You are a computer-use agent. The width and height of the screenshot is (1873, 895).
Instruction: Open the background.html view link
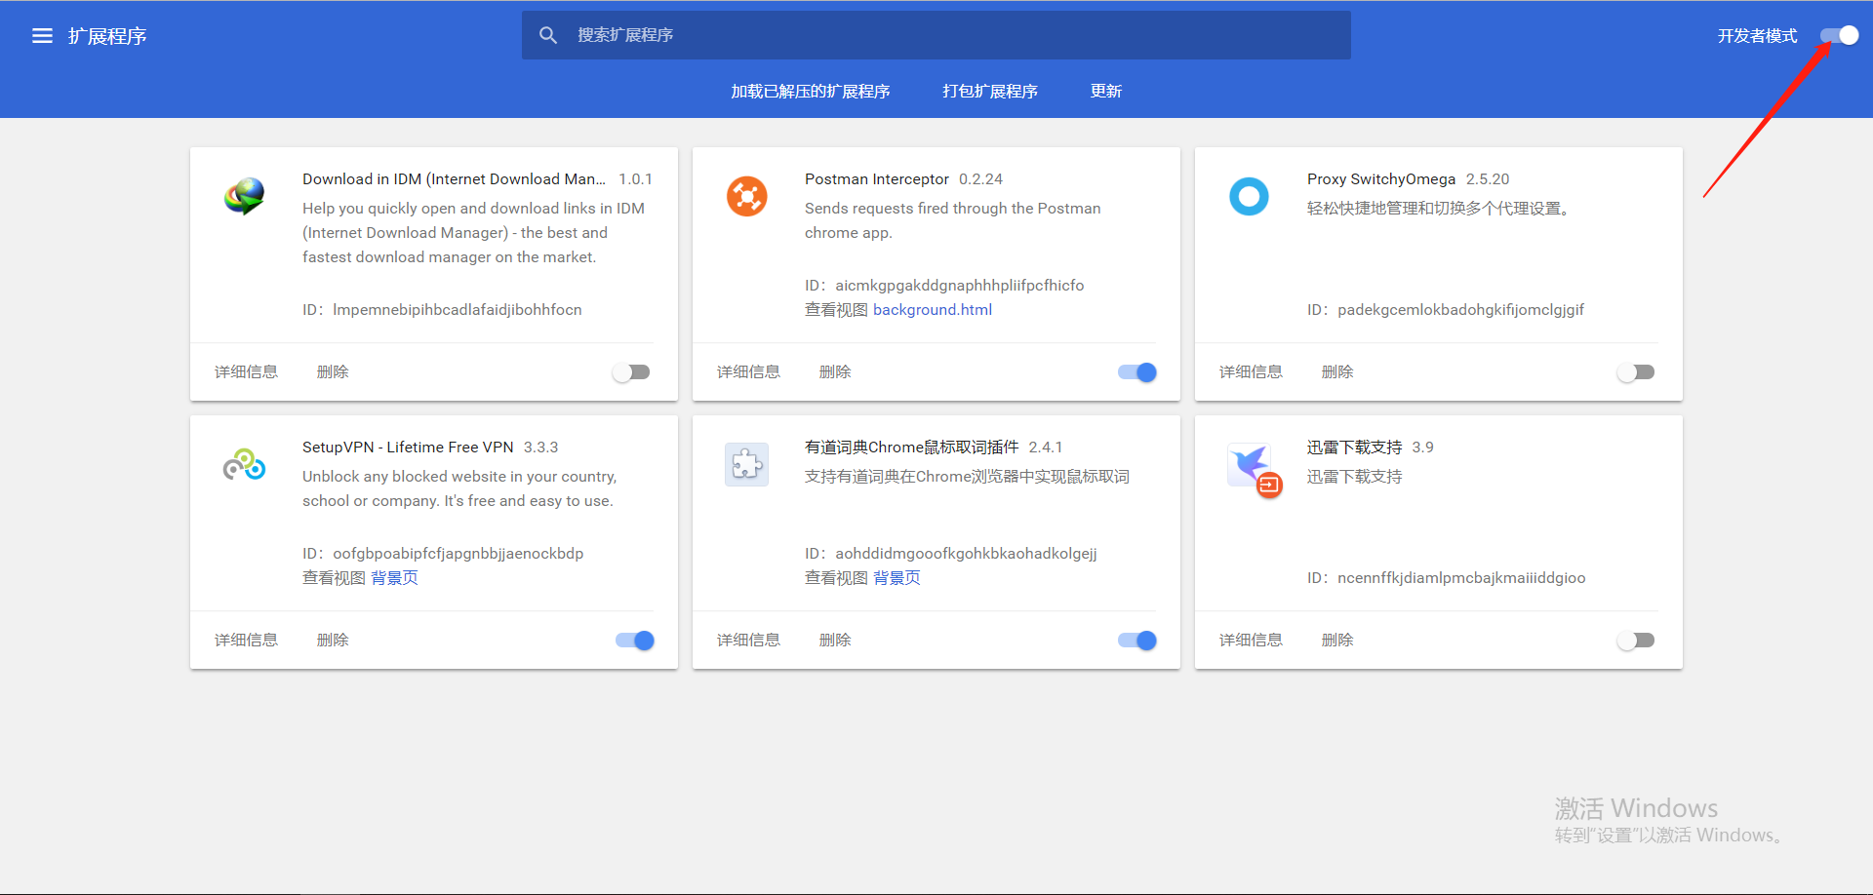coord(933,309)
